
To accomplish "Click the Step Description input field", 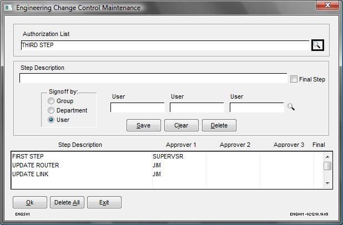I will point(153,78).
